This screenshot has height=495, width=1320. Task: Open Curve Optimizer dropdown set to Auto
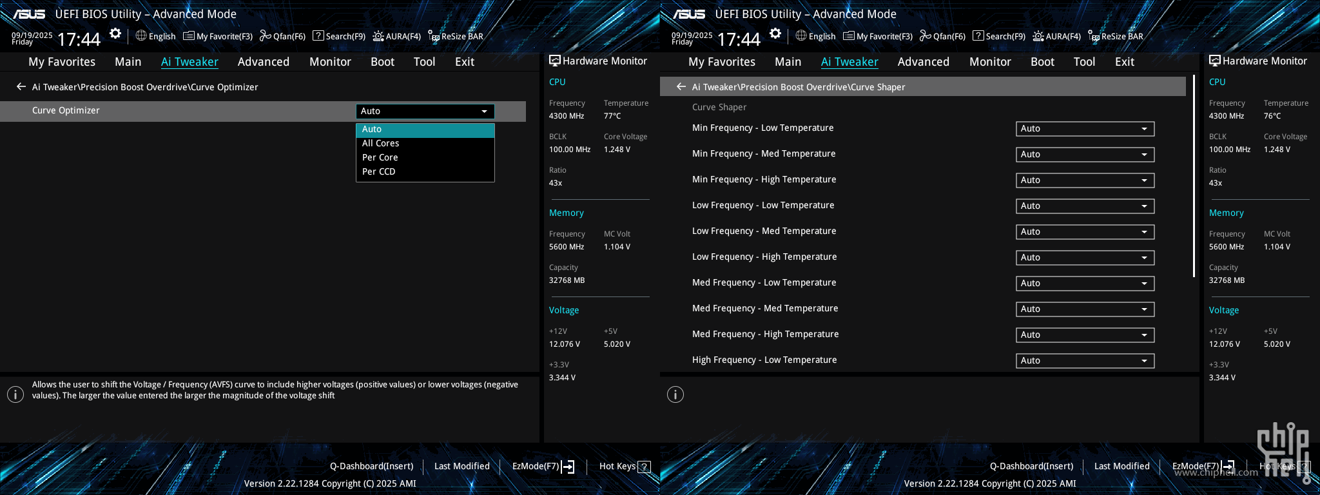[x=425, y=112]
